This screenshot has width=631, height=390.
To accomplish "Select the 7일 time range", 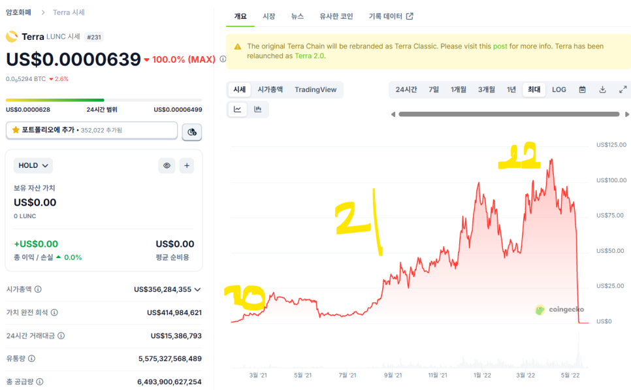I will pyautogui.click(x=434, y=89).
